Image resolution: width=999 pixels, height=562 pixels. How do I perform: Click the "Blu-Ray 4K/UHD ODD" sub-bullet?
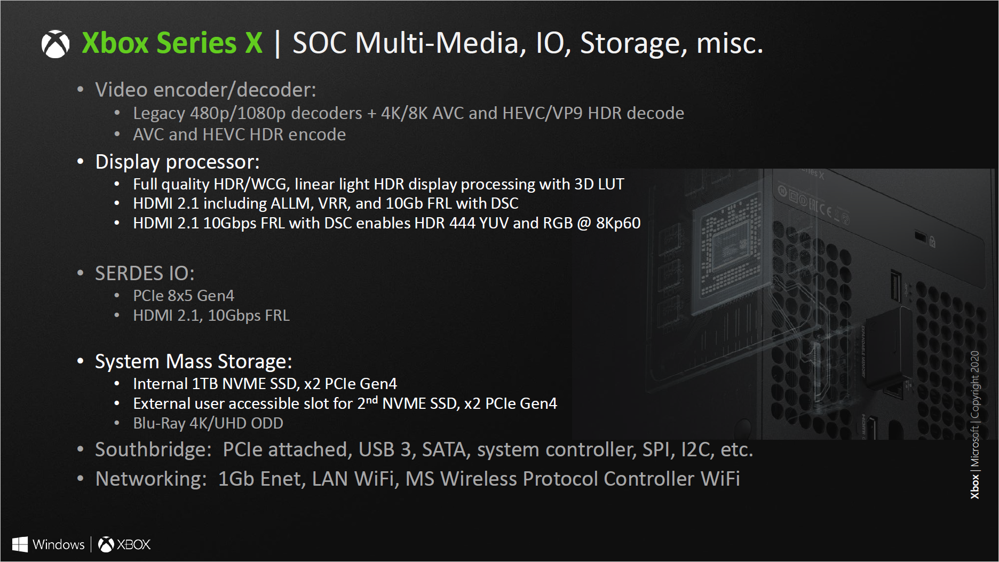pos(208,423)
